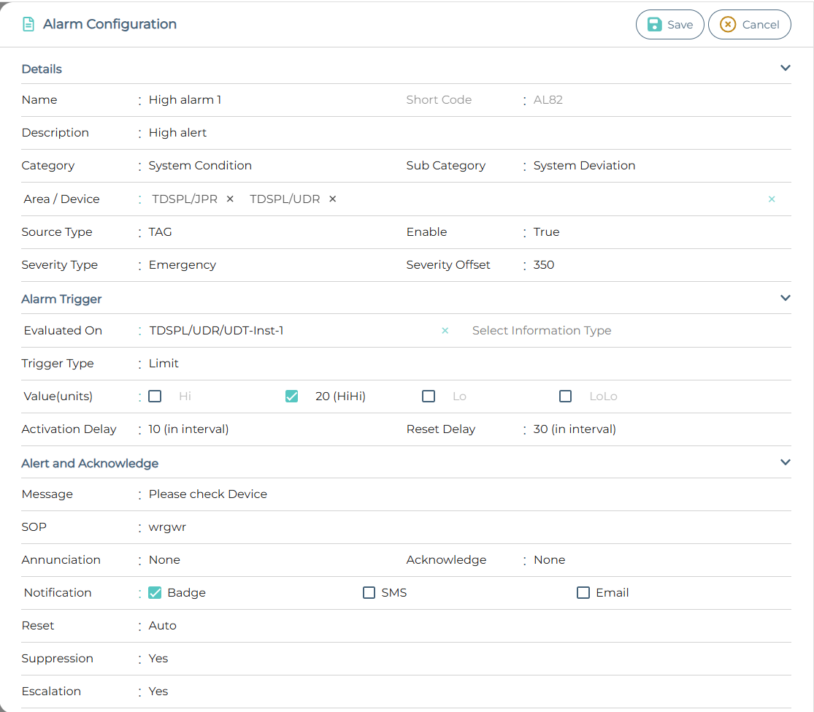Edit the Name field value

(x=185, y=100)
